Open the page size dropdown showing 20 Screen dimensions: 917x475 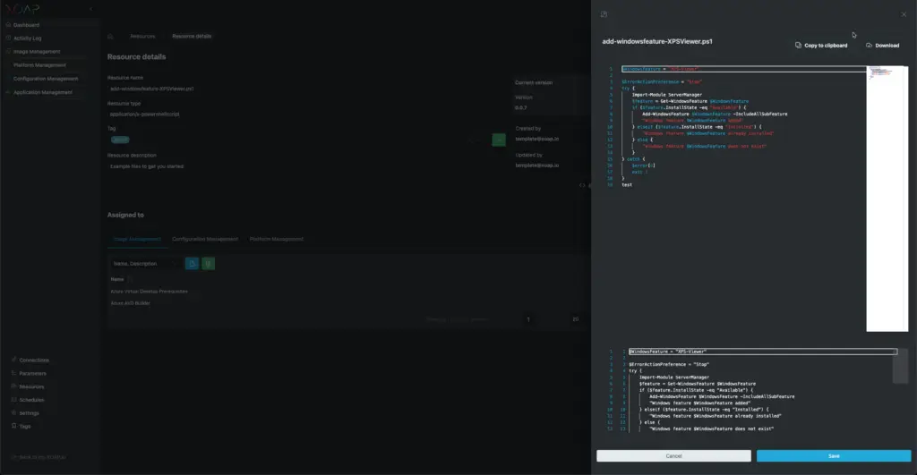[576, 319]
